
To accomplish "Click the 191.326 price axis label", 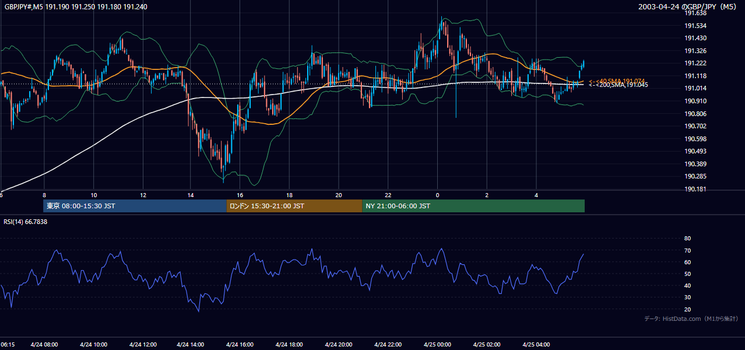I will click(697, 51).
